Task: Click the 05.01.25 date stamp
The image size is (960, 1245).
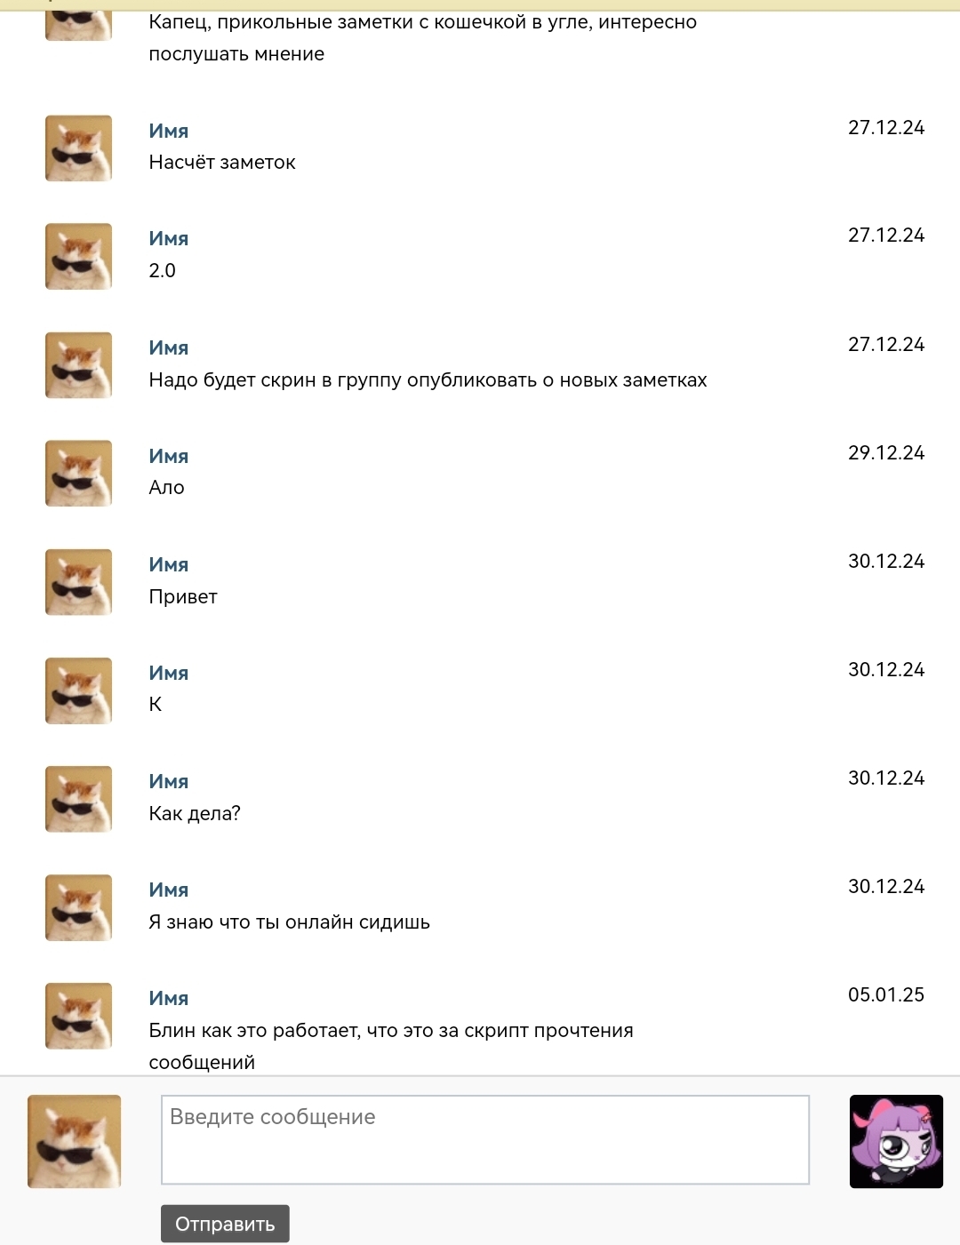Action: [885, 995]
